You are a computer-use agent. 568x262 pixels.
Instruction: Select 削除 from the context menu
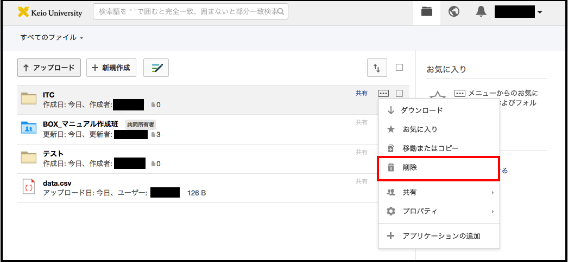click(x=439, y=168)
